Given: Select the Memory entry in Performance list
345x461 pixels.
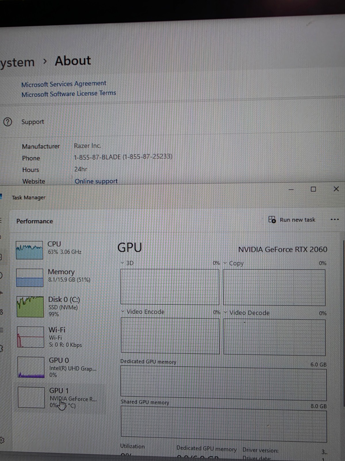Looking at the screenshot, I should [59, 277].
